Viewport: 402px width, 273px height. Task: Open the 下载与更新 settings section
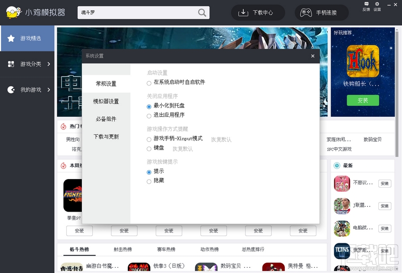coord(106,136)
